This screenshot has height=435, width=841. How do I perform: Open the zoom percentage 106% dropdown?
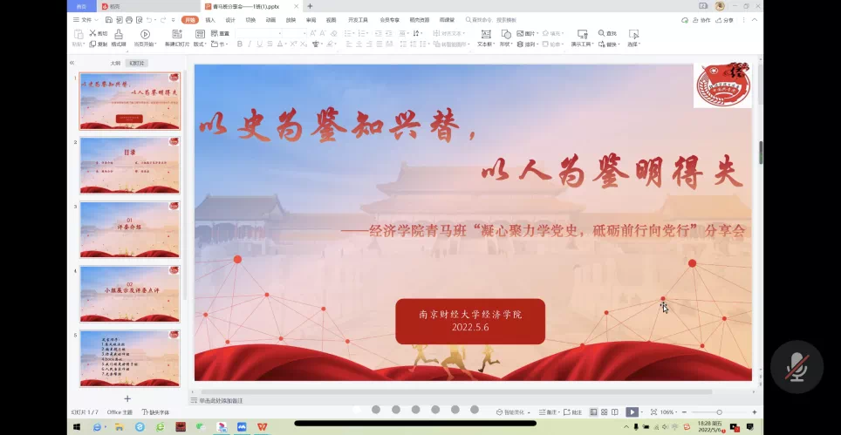(667, 412)
